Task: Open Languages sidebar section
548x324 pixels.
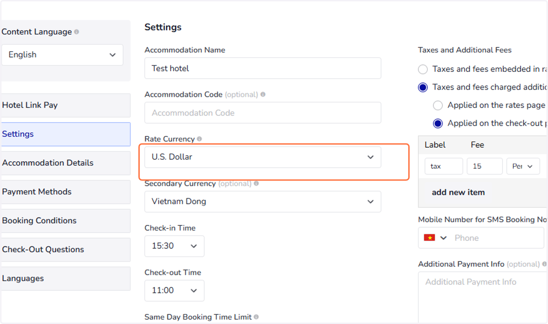Action: pyautogui.click(x=66, y=279)
